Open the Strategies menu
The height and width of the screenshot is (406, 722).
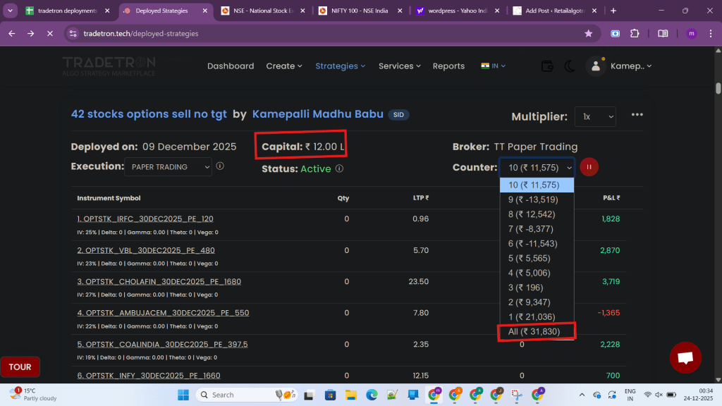pyautogui.click(x=340, y=66)
